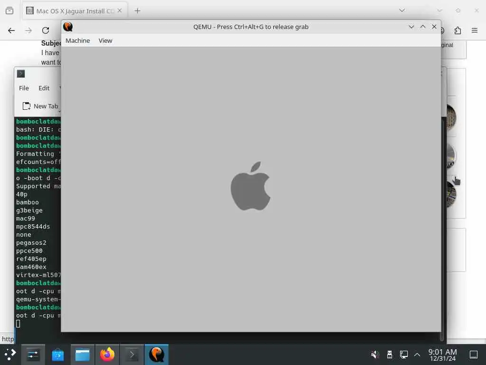
Task: Click the removable devices tray icon
Action: click(x=390, y=355)
